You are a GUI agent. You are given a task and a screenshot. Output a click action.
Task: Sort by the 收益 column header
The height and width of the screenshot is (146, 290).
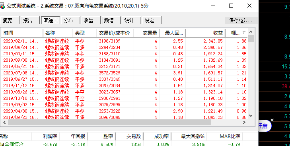tap(206, 33)
